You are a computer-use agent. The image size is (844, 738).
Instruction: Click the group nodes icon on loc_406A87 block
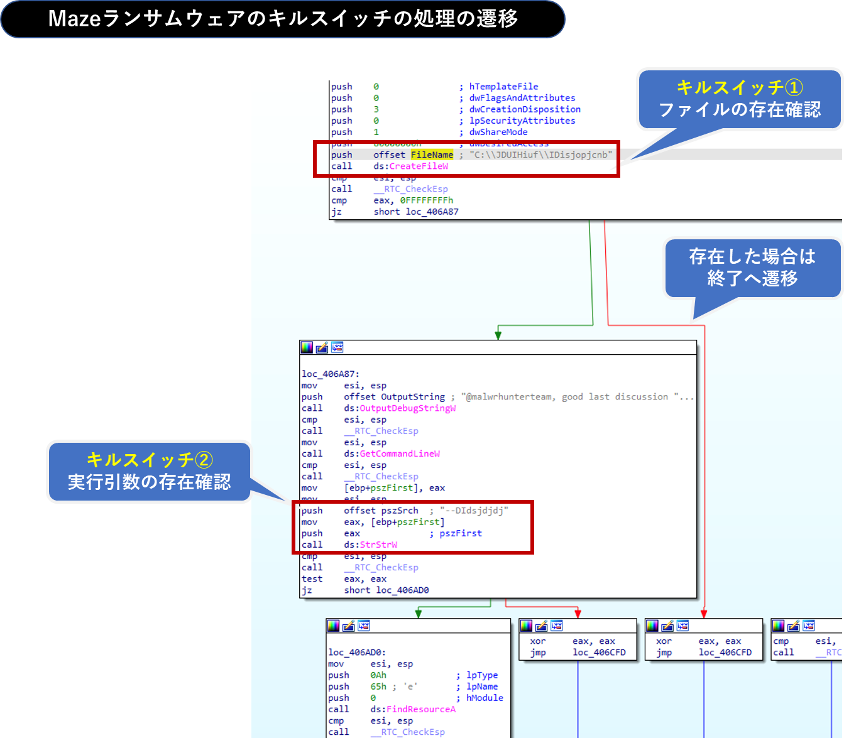point(337,347)
